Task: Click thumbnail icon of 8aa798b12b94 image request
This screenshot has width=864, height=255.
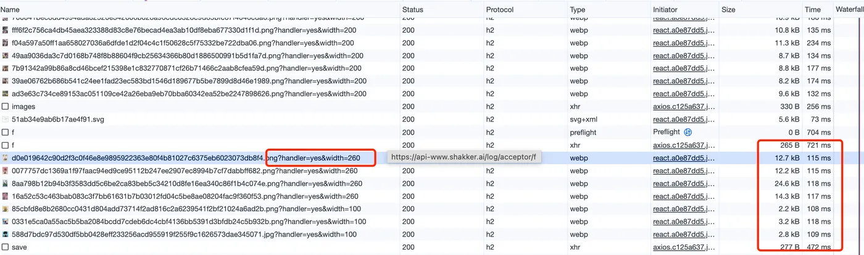Action: (x=6, y=183)
